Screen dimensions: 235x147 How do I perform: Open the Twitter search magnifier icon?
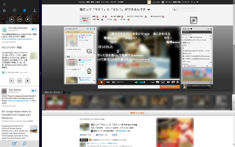25,143
